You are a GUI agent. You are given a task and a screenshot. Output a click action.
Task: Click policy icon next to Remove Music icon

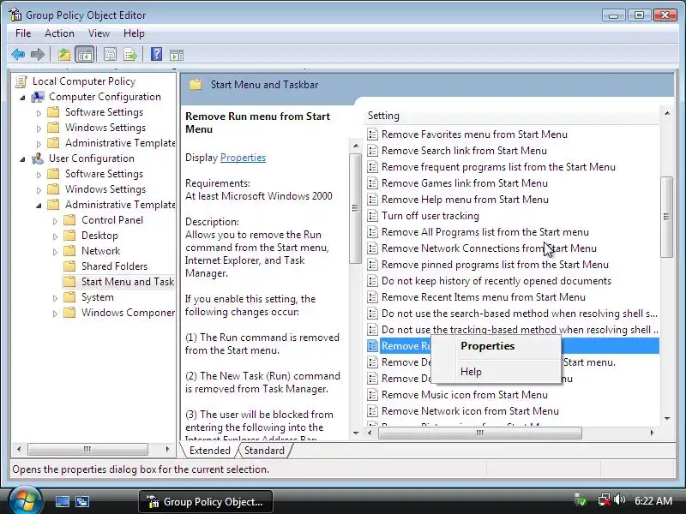pos(372,395)
